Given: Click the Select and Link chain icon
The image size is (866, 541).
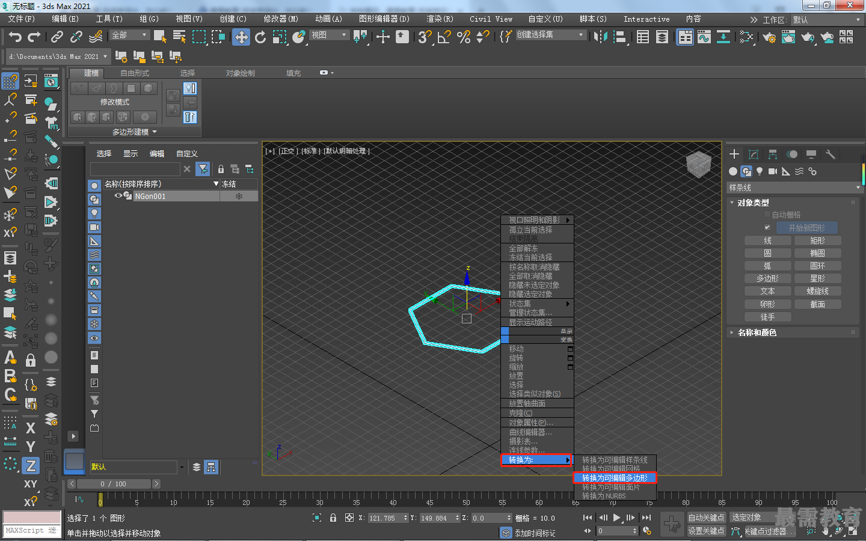Looking at the screenshot, I should click(57, 37).
